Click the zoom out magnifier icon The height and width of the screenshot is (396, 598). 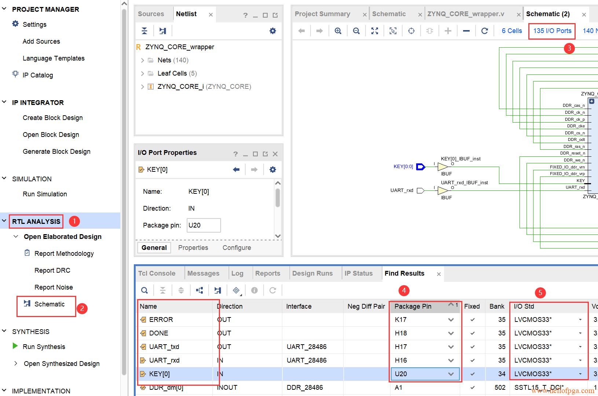pos(356,31)
